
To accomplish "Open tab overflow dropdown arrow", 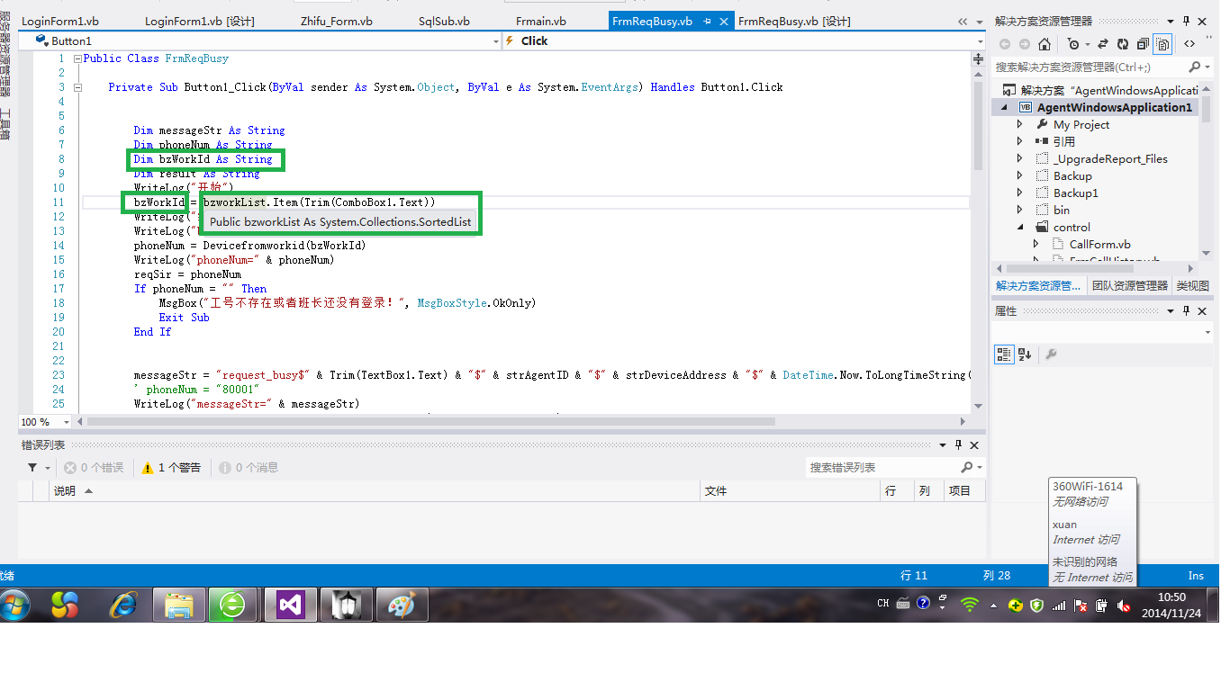I will pos(979,22).
